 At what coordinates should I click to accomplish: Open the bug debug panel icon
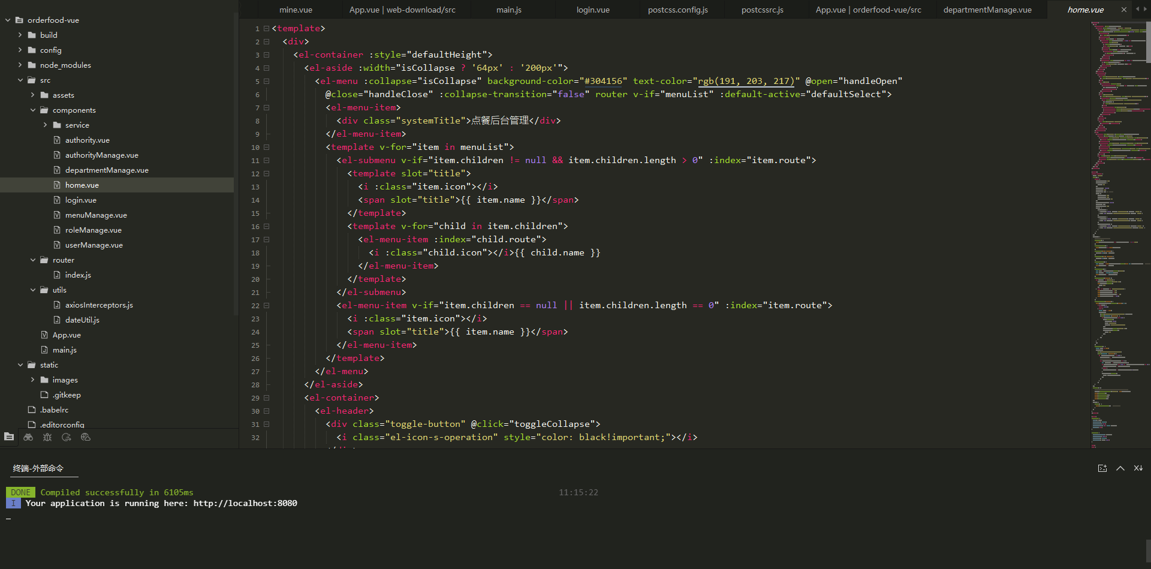[47, 437]
